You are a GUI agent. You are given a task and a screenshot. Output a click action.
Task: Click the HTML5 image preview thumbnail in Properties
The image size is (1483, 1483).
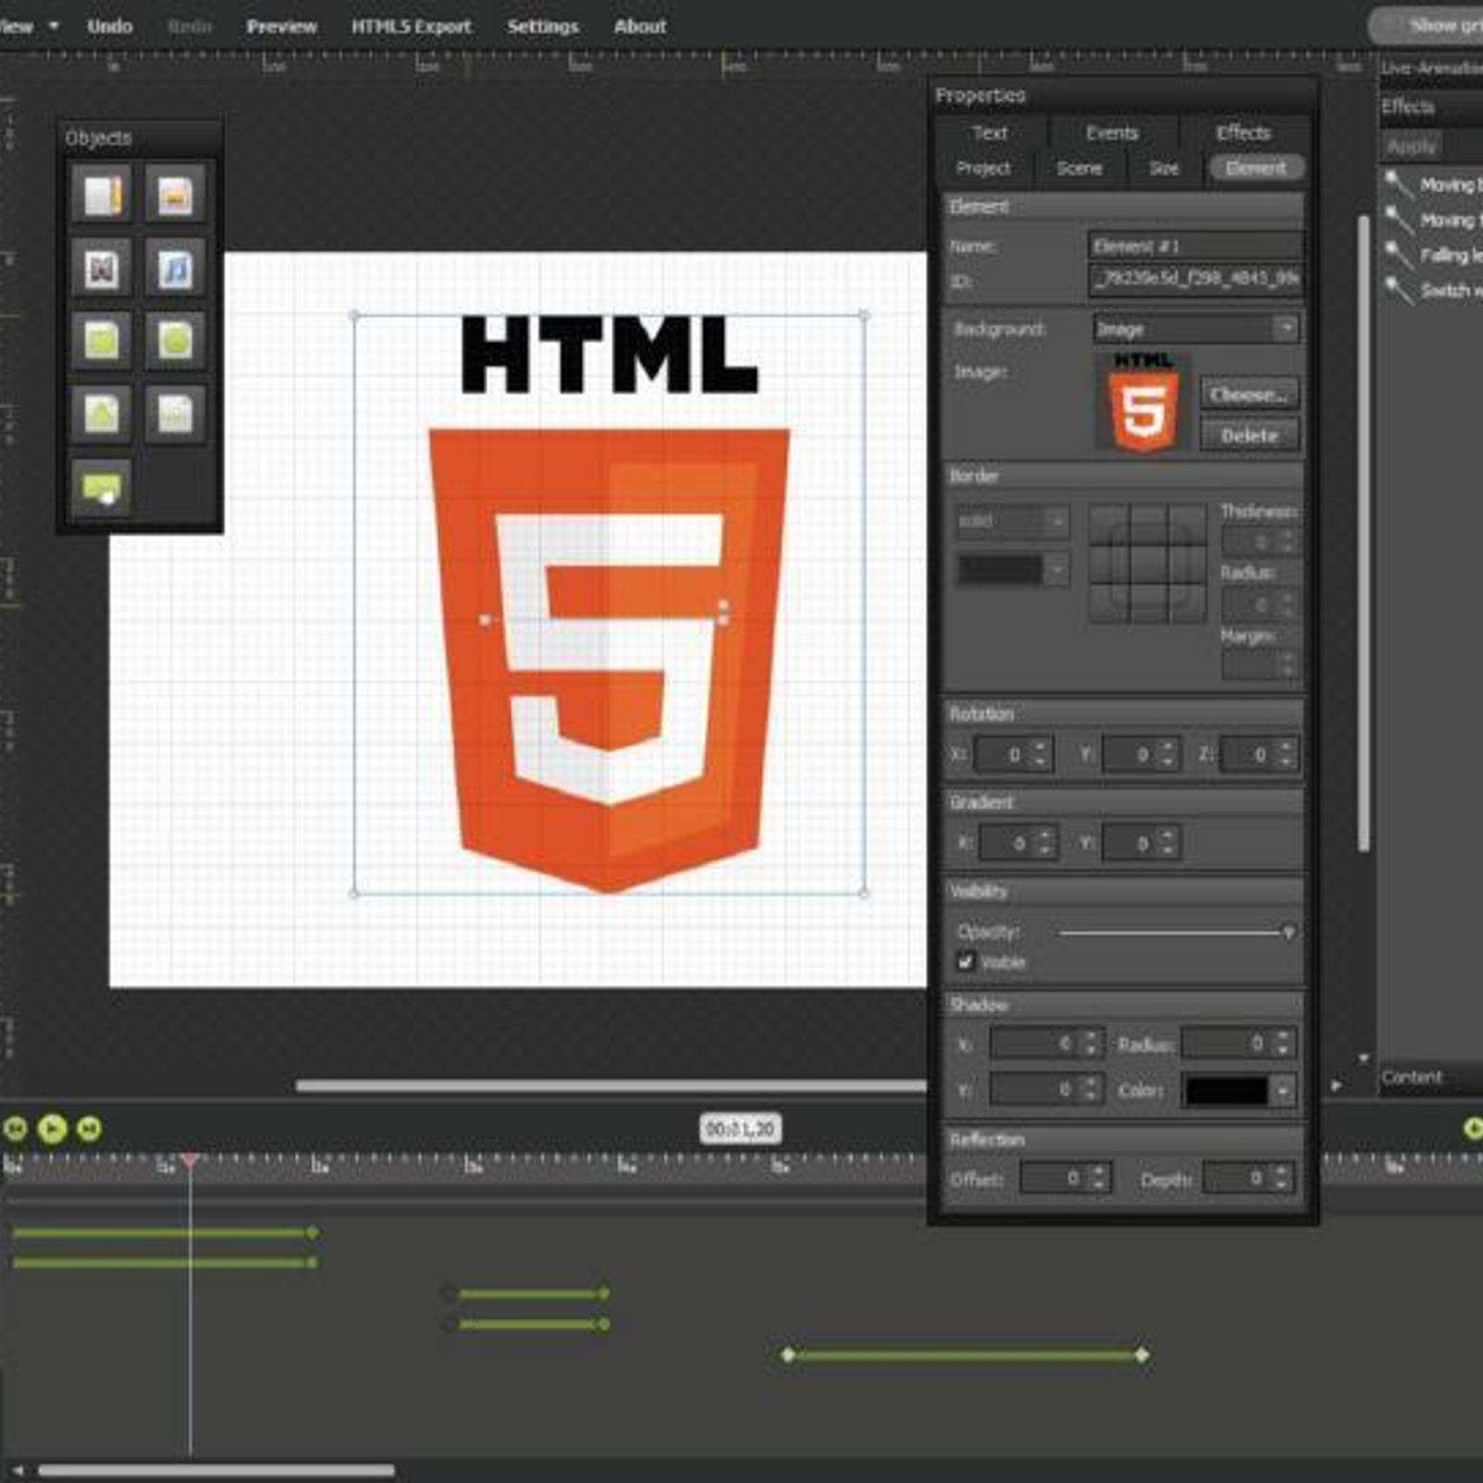coord(1144,401)
